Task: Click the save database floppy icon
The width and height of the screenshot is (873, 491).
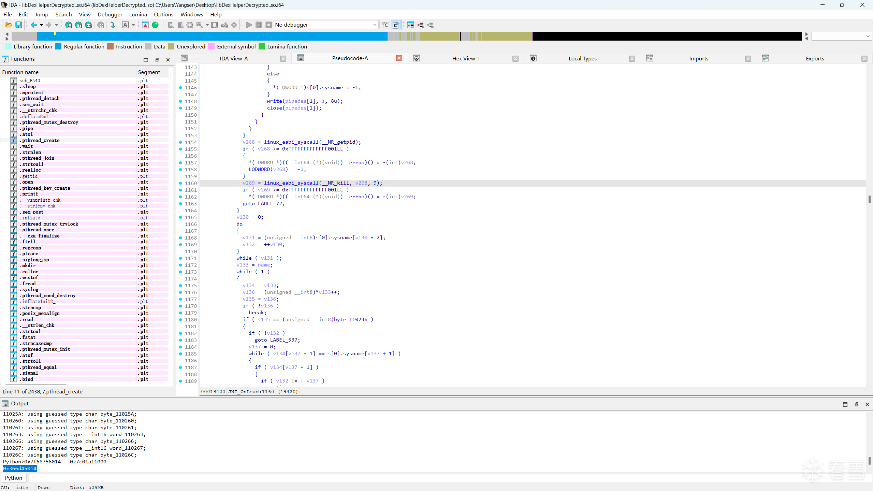Action: coord(19,25)
